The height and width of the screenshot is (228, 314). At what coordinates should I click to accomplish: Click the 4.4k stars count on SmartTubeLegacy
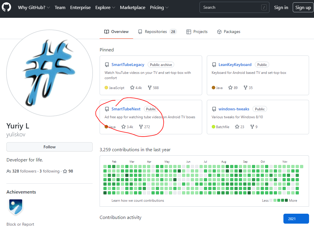139,88
